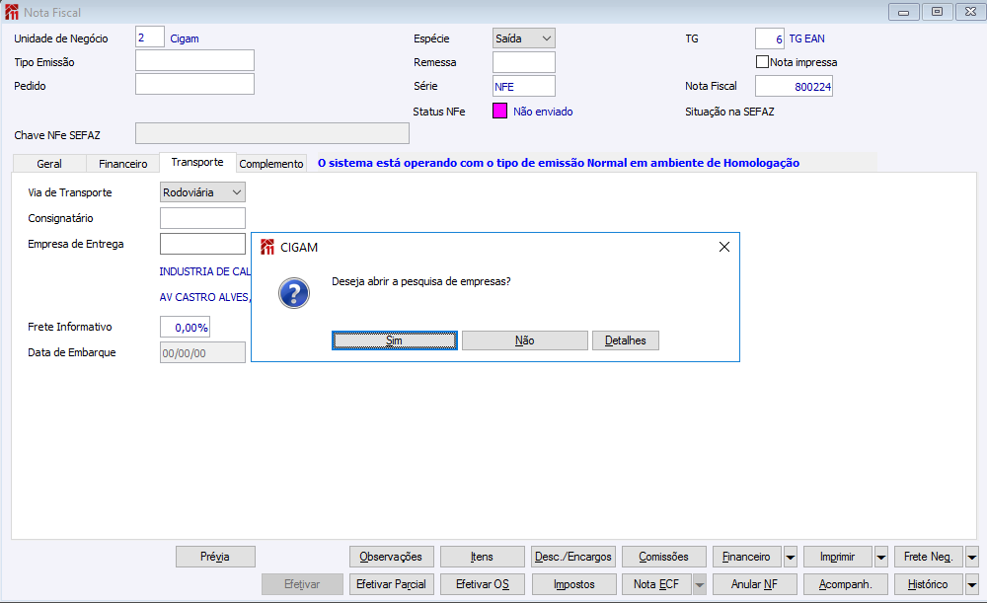Focus the Unidade de Negócio field

150,38
